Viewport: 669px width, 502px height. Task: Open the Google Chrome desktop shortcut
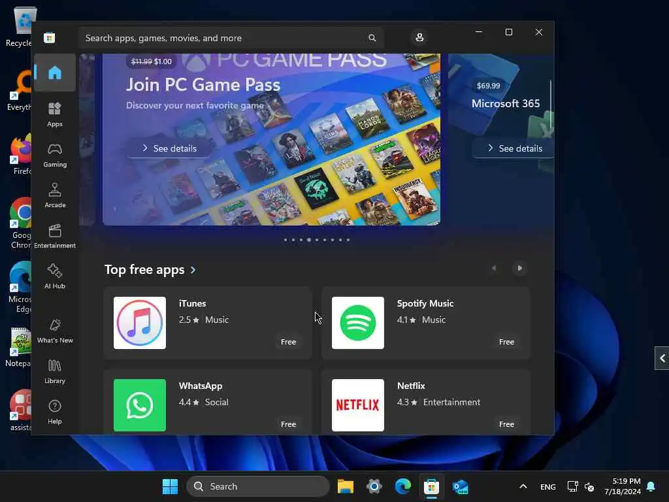(20, 224)
